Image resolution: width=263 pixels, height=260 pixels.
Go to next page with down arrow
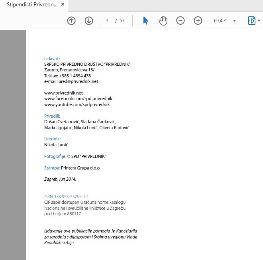(x=89, y=21)
